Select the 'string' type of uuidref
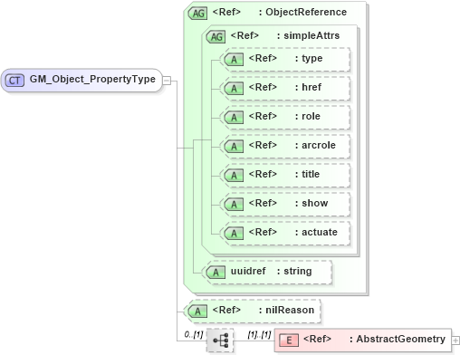 tap(298, 271)
